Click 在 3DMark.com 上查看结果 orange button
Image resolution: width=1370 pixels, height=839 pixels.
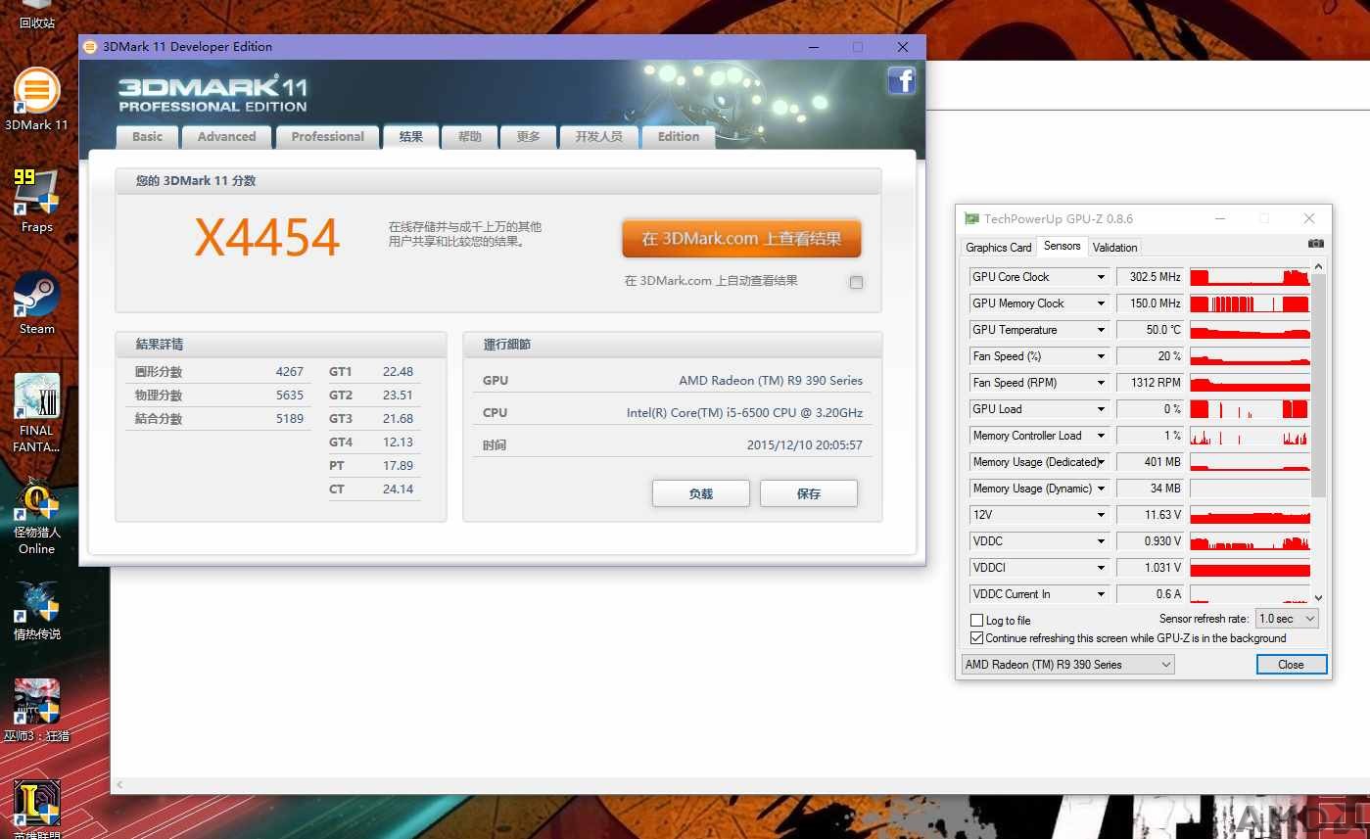[x=741, y=239]
